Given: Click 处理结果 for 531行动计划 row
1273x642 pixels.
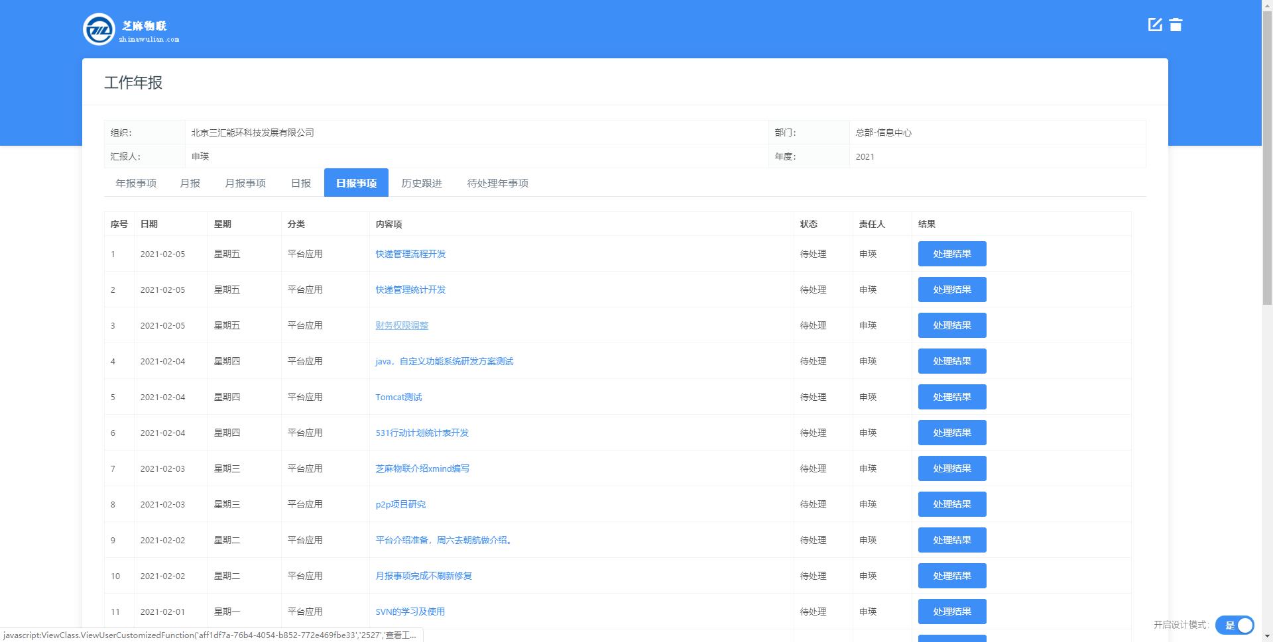Looking at the screenshot, I should 952,433.
